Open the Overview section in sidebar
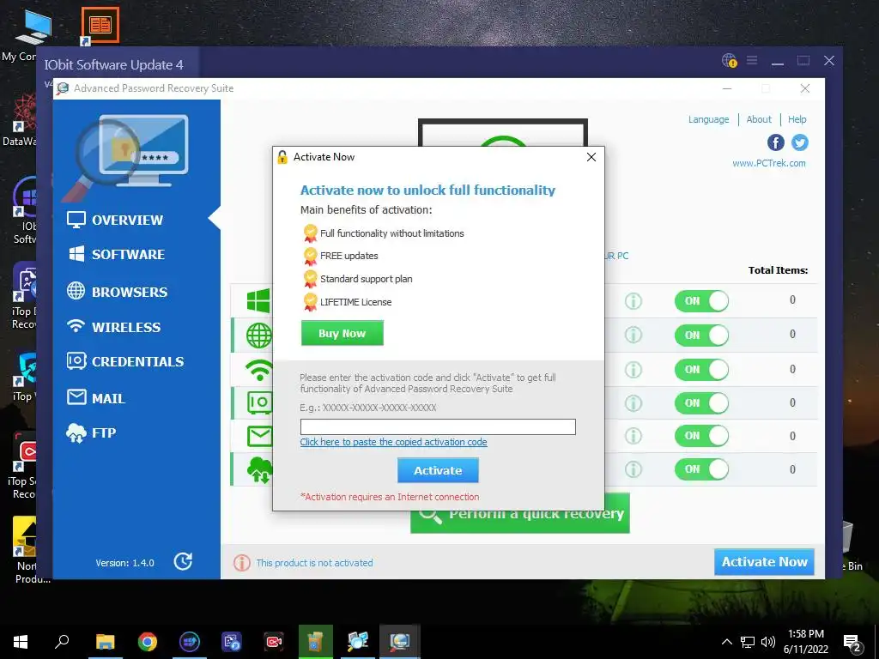This screenshot has width=879, height=659. [x=115, y=220]
